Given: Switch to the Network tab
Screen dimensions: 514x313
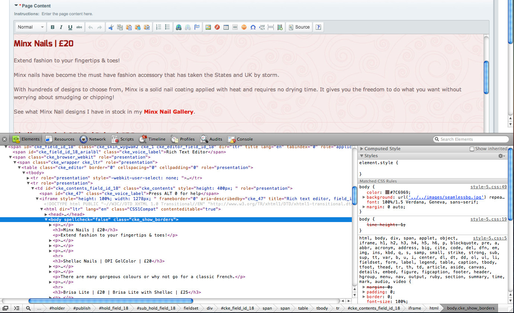Looking at the screenshot, I should click(x=93, y=139).
